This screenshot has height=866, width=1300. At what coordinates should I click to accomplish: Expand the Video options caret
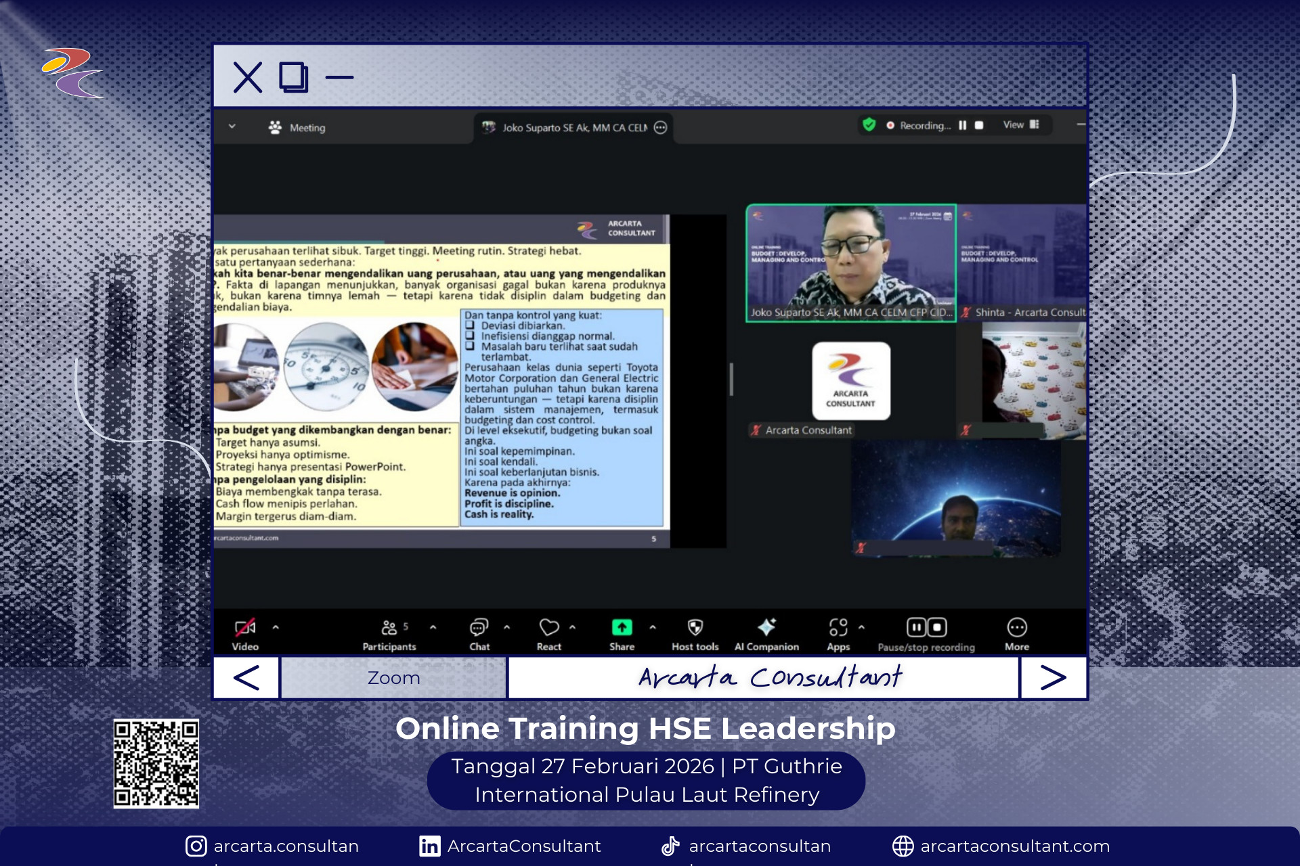pos(276,628)
